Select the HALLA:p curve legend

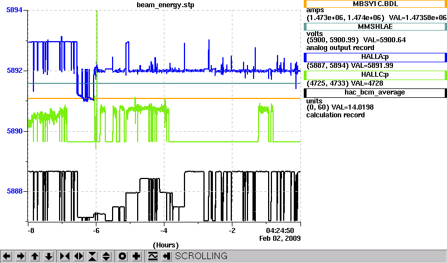(x=375, y=57)
